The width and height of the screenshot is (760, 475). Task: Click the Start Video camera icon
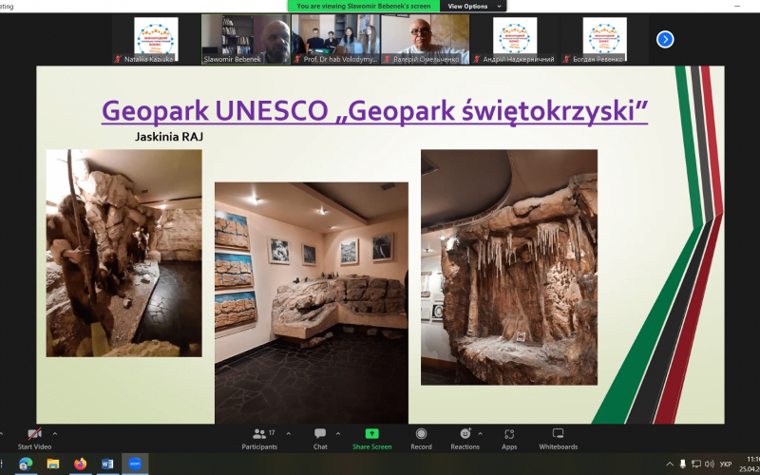tap(34, 434)
